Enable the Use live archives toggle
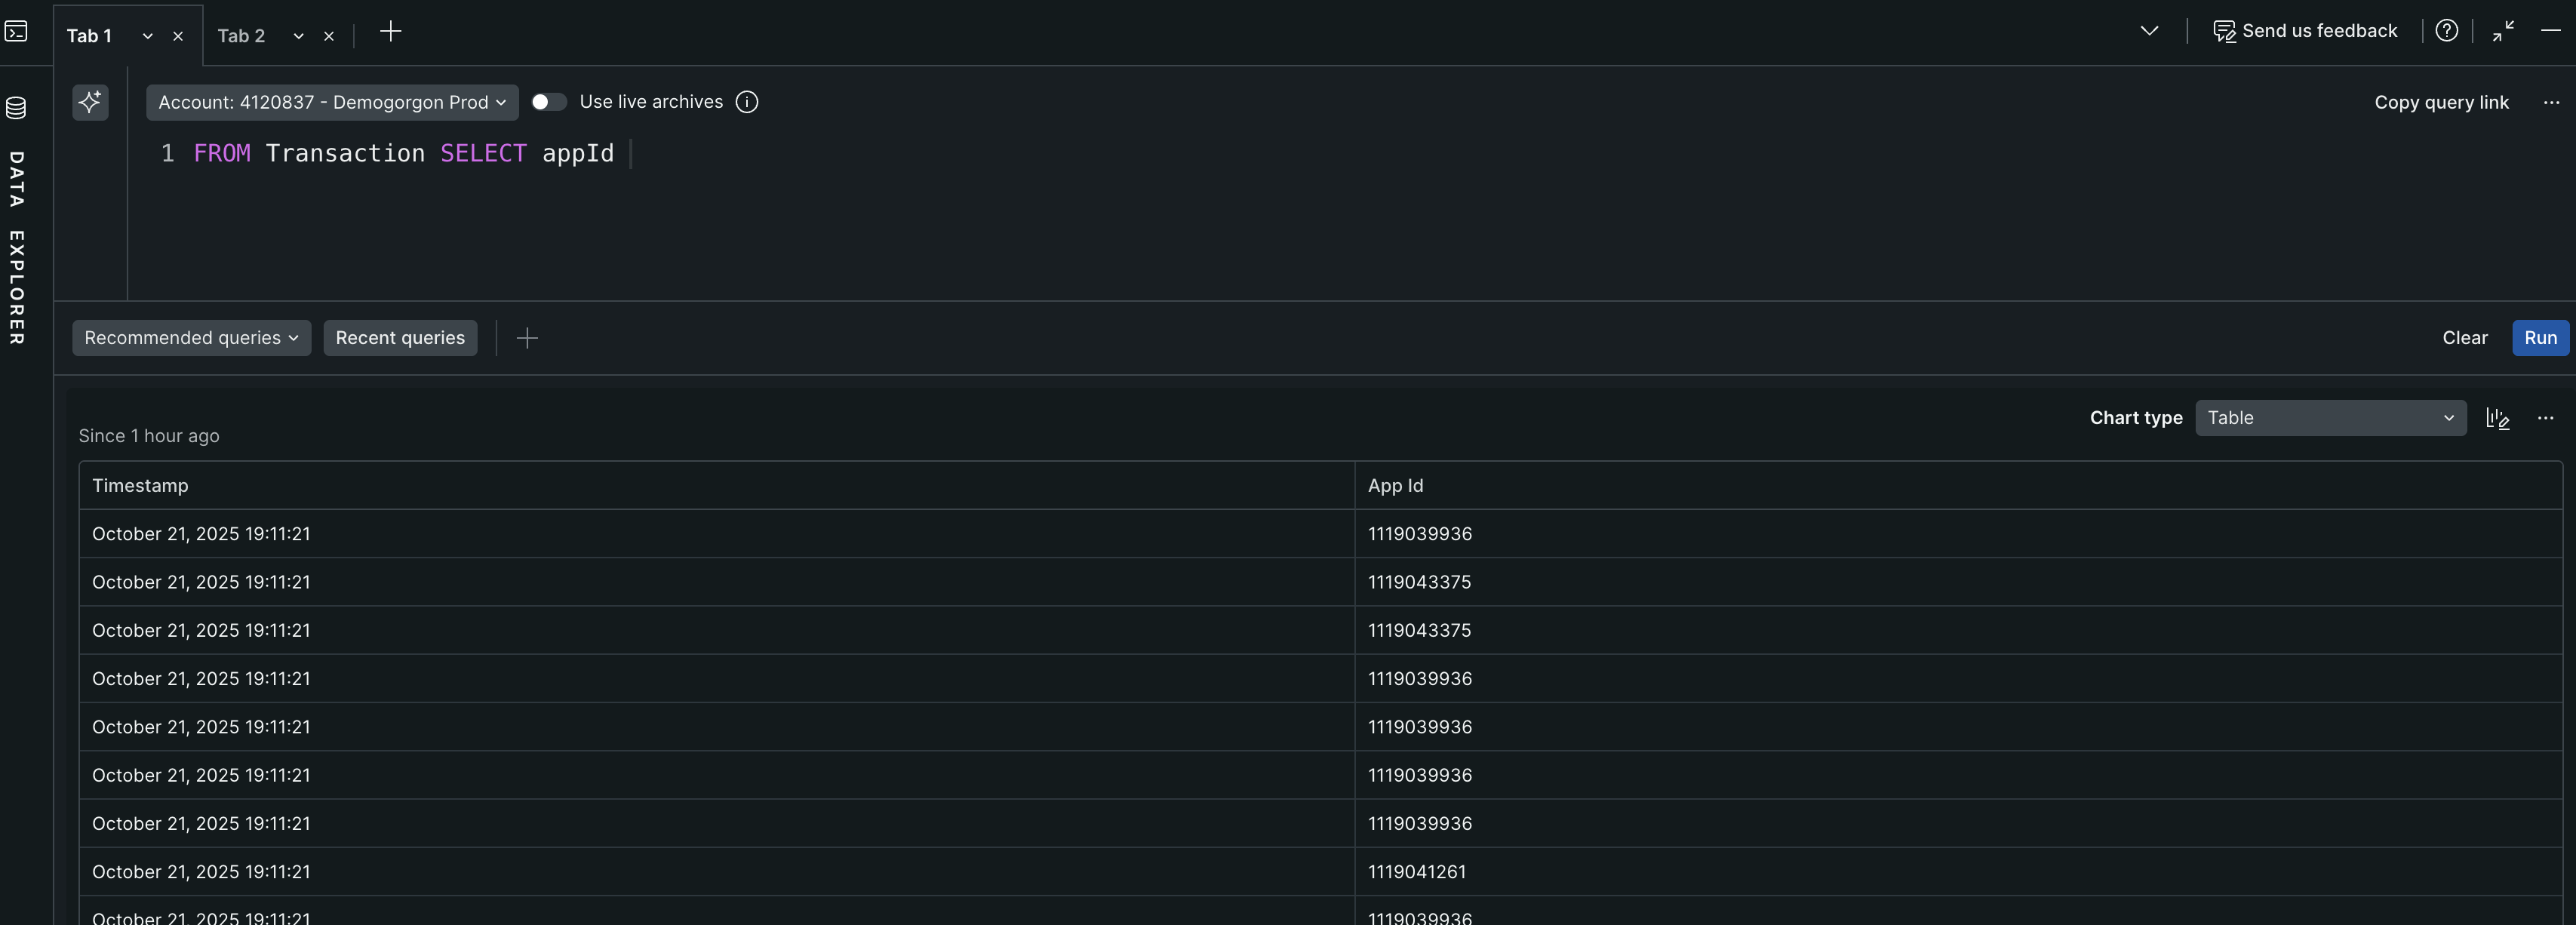Screen dimensions: 2576x925 click(548, 102)
